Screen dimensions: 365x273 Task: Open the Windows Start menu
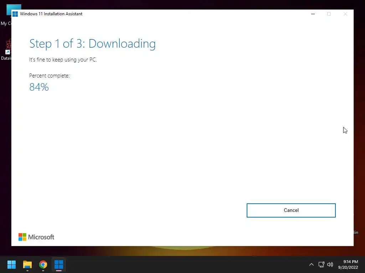click(x=11, y=264)
